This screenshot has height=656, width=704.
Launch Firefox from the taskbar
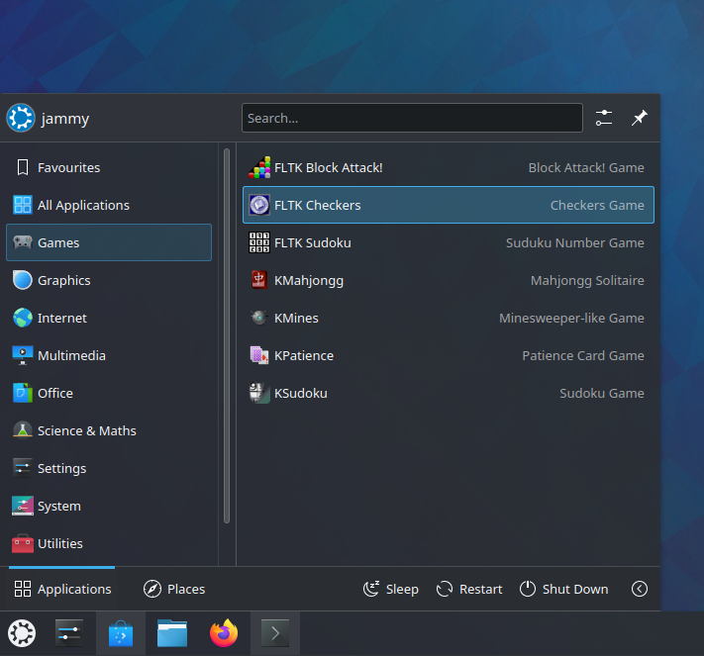click(x=224, y=633)
